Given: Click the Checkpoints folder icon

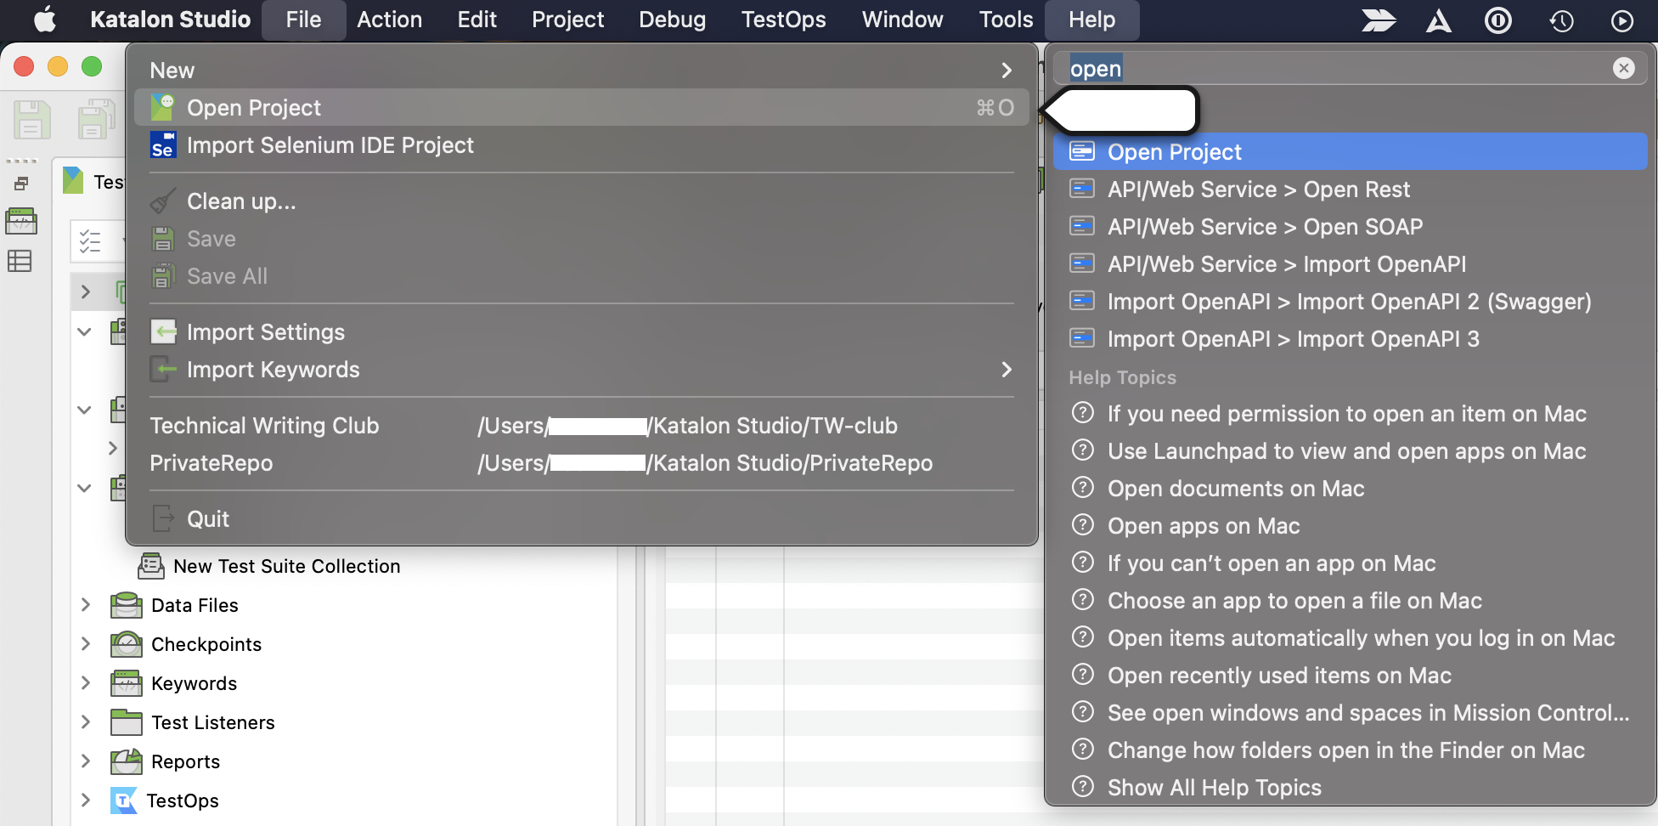Looking at the screenshot, I should click(x=126, y=644).
